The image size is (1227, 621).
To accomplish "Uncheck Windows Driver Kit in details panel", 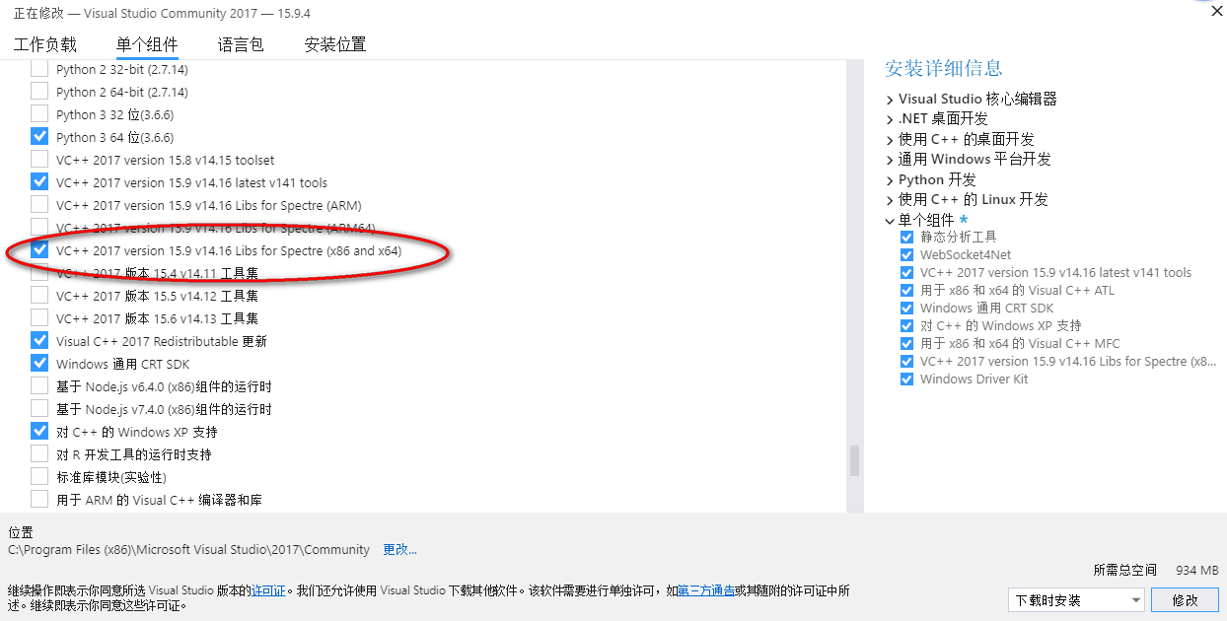I will 906,379.
